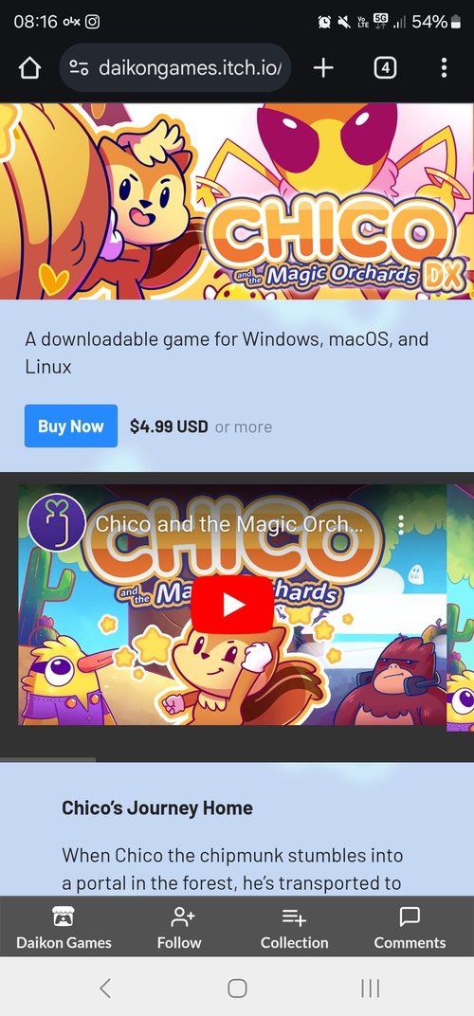Open YouTube video options three-dot menu
This screenshot has width=474, height=1016.
401,524
